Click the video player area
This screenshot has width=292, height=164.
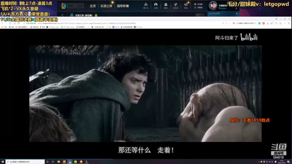pos(145,94)
